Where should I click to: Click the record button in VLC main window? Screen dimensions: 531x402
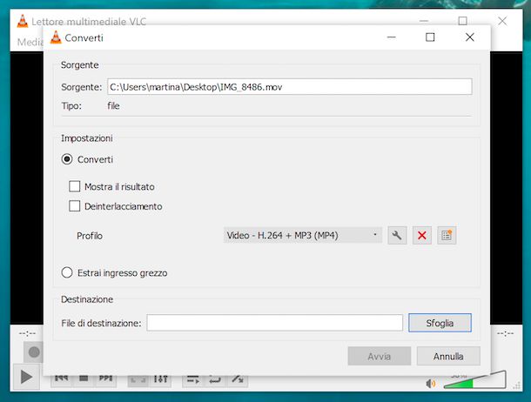pyautogui.click(x=34, y=352)
